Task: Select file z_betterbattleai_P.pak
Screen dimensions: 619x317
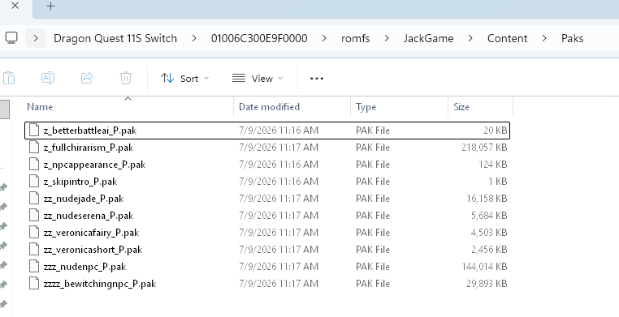Action: tap(267, 131)
